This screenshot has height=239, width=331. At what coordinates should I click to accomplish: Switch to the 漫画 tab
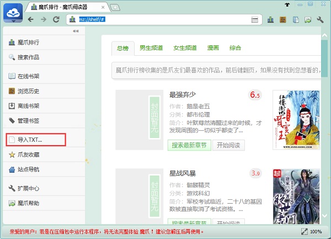click(213, 48)
